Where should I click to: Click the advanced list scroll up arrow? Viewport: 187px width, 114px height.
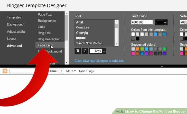(x=67, y=13)
